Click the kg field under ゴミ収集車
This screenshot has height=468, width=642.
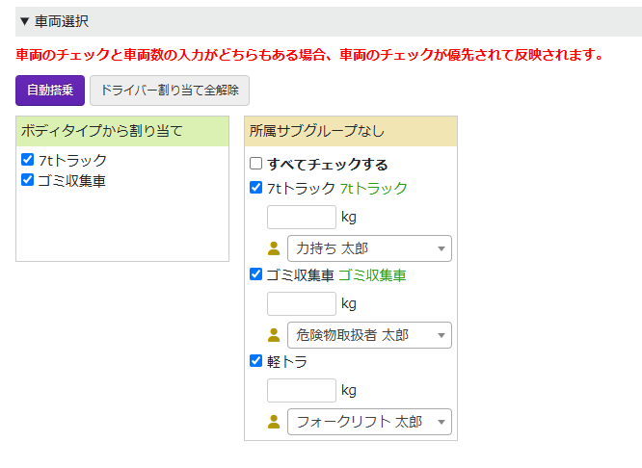[x=301, y=304]
